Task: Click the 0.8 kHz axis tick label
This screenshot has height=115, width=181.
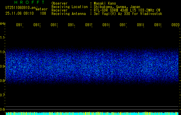Action: coord(3,80)
